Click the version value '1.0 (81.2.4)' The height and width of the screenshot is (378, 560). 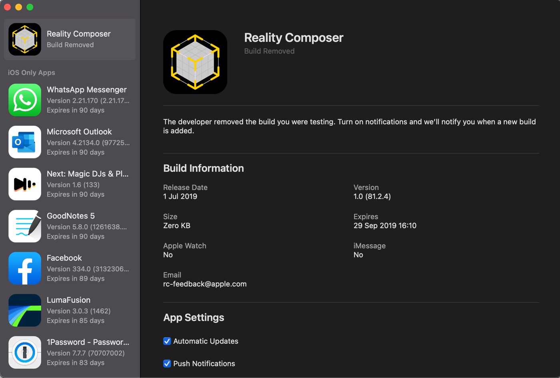tap(372, 196)
